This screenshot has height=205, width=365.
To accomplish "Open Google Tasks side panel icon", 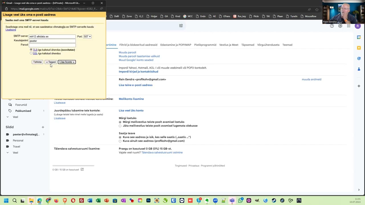I will pos(359,59).
